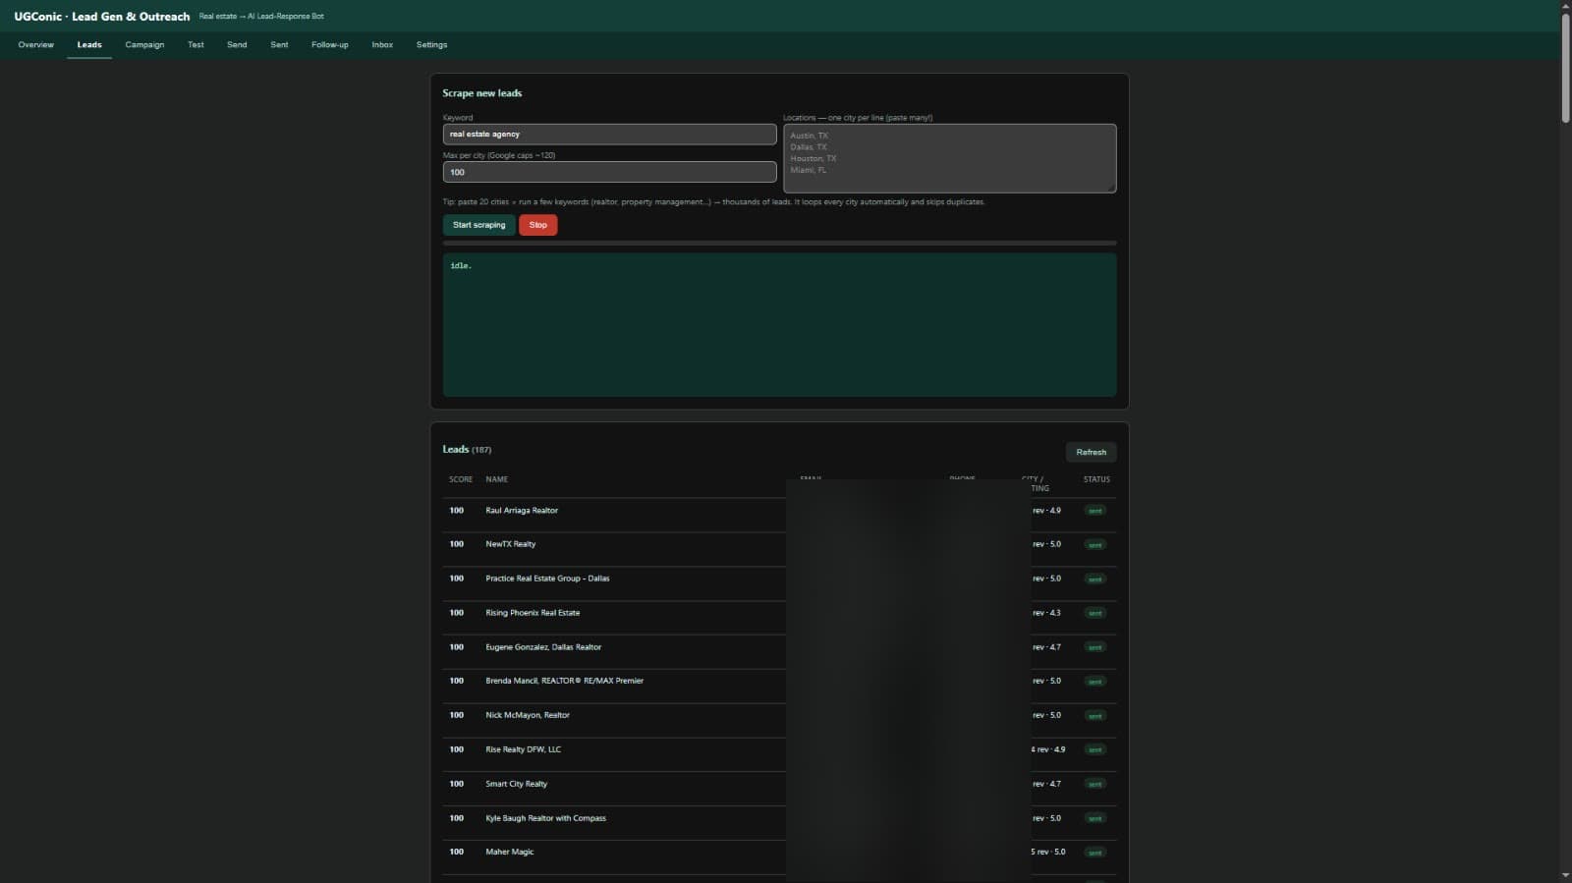Click the NAME column header

point(496,479)
